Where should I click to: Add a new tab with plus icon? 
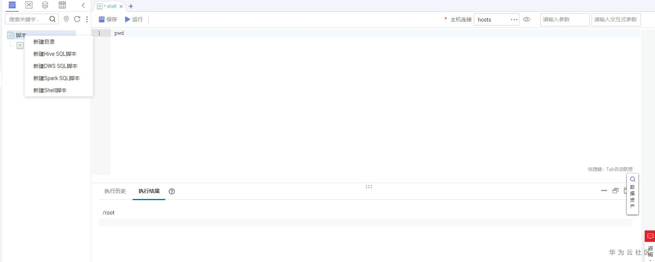[x=131, y=6]
